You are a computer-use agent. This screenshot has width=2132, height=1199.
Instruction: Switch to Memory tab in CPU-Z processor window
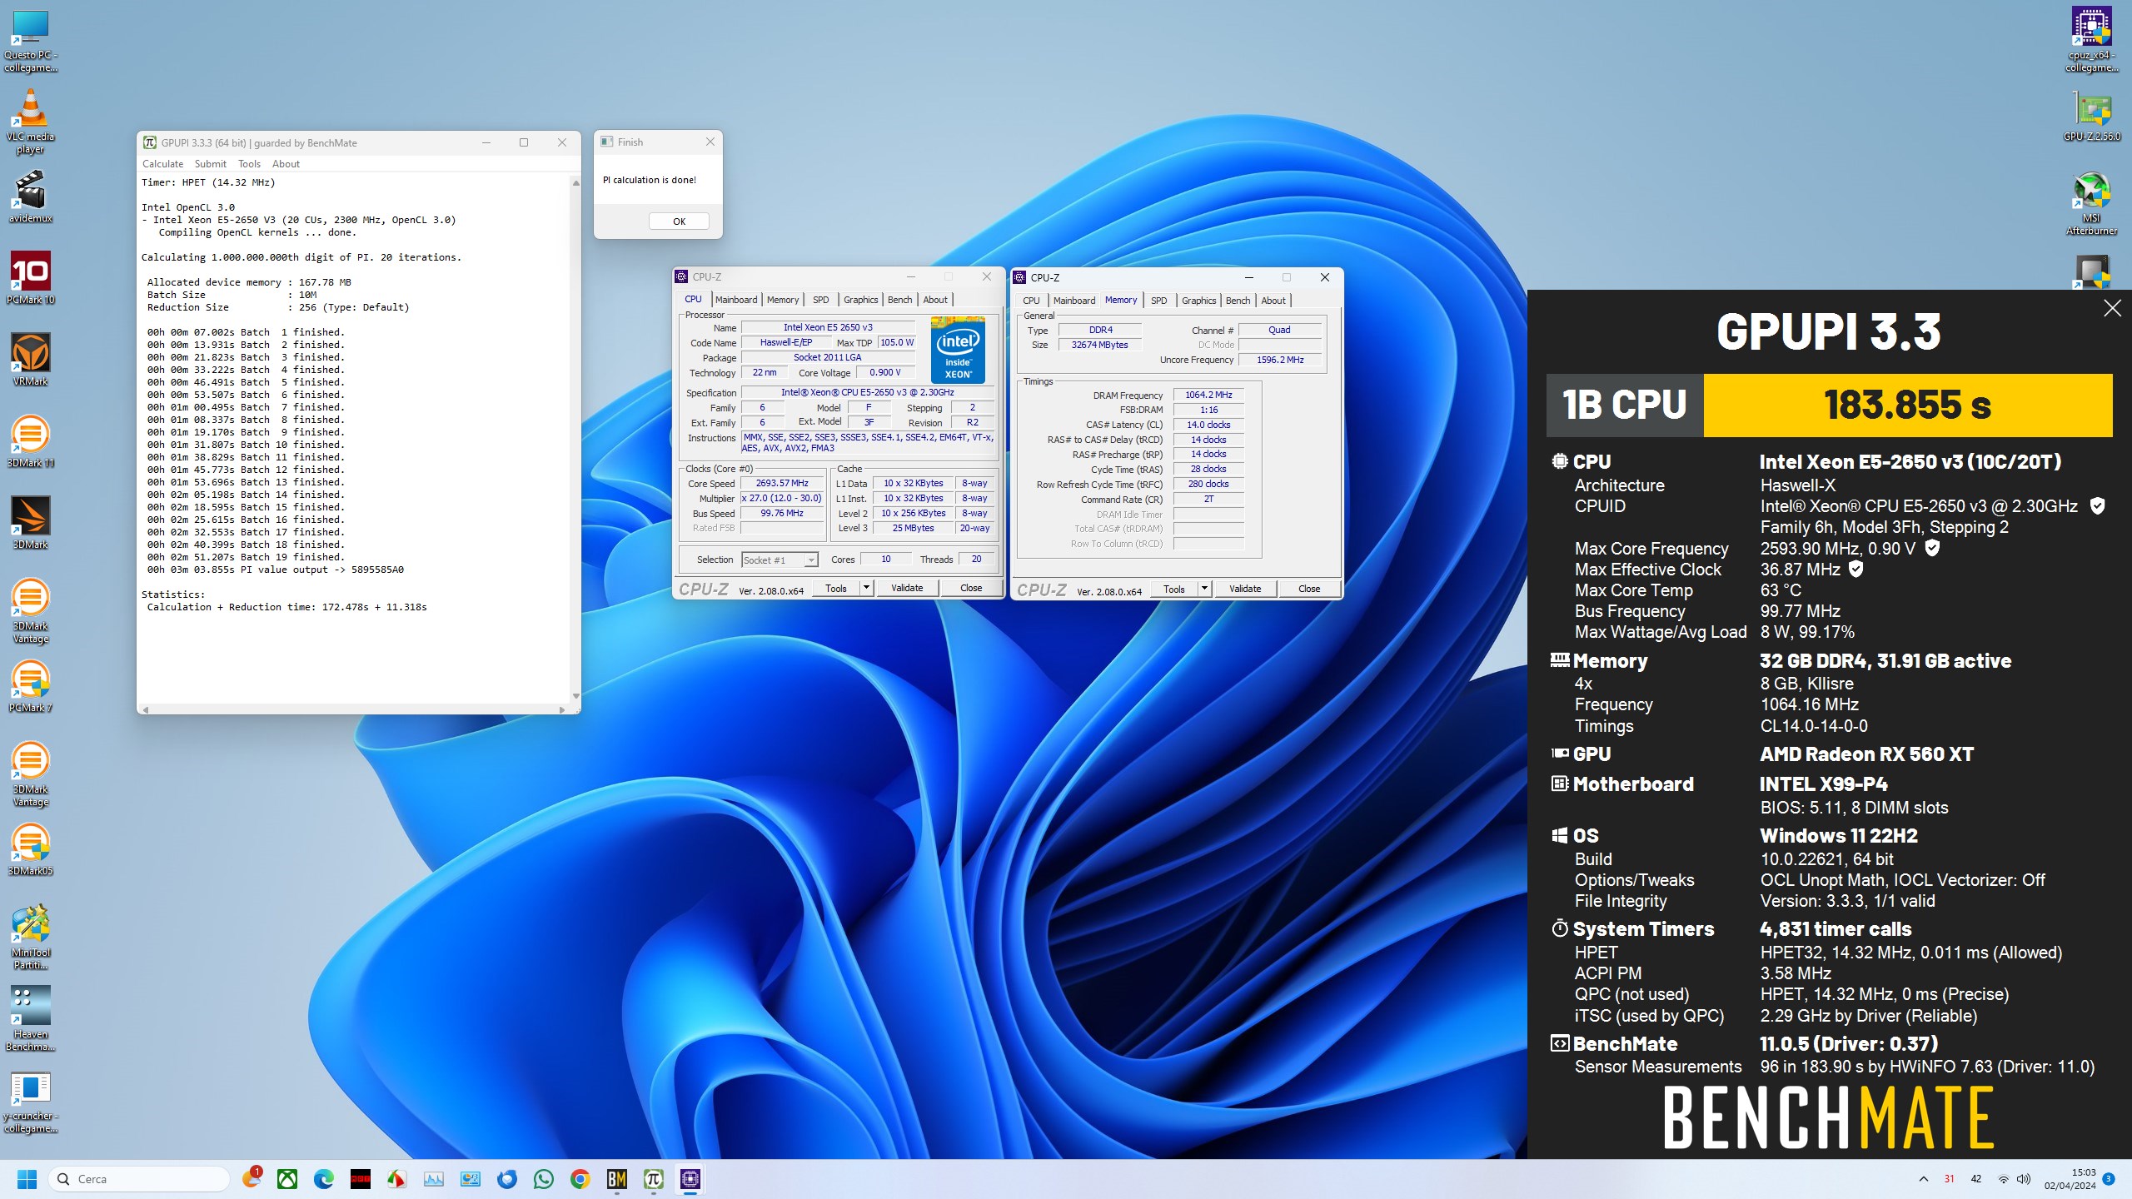coord(782,300)
